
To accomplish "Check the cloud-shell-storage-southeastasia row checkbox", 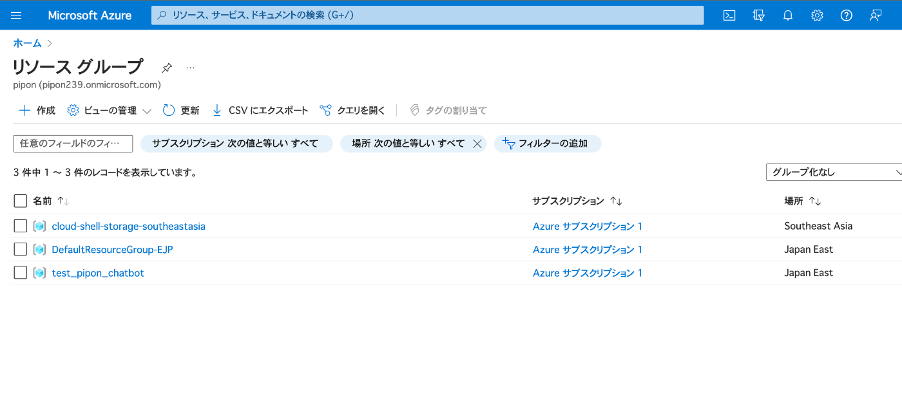I will pos(21,226).
